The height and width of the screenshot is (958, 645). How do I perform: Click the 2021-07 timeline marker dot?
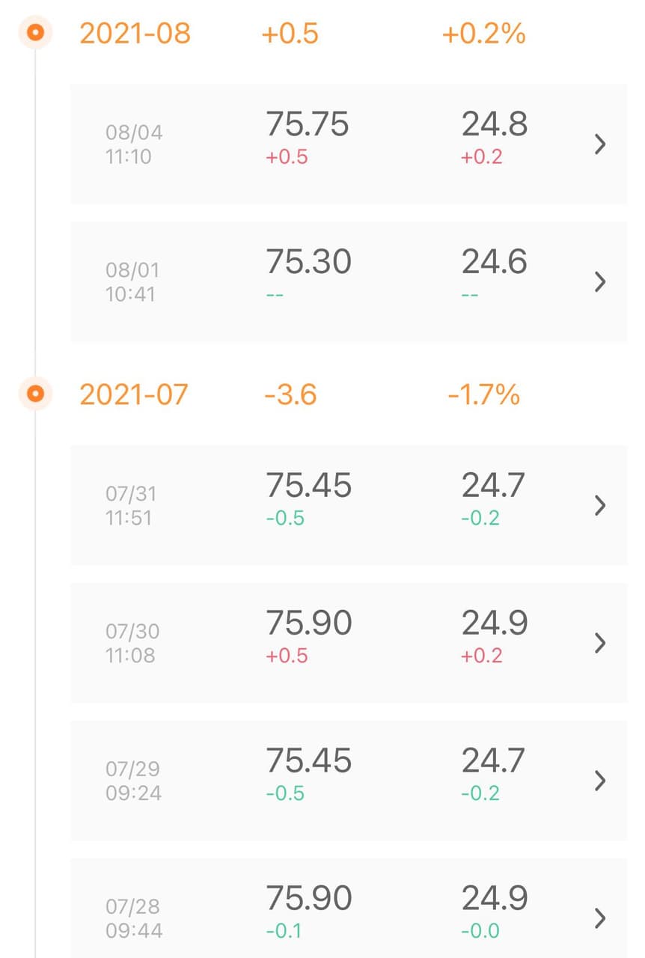pyautogui.click(x=35, y=393)
